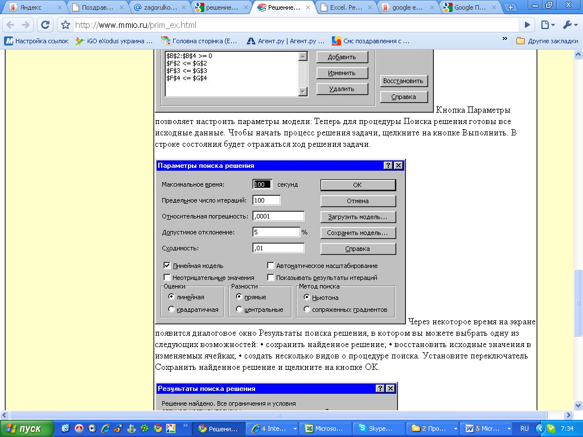Click the Максимальное время field
Image resolution: width=583 pixels, height=437 pixels.
click(x=262, y=184)
